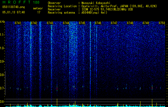Click the filename 0501130740.png
168x107 pixels.
click(x=14, y=7)
